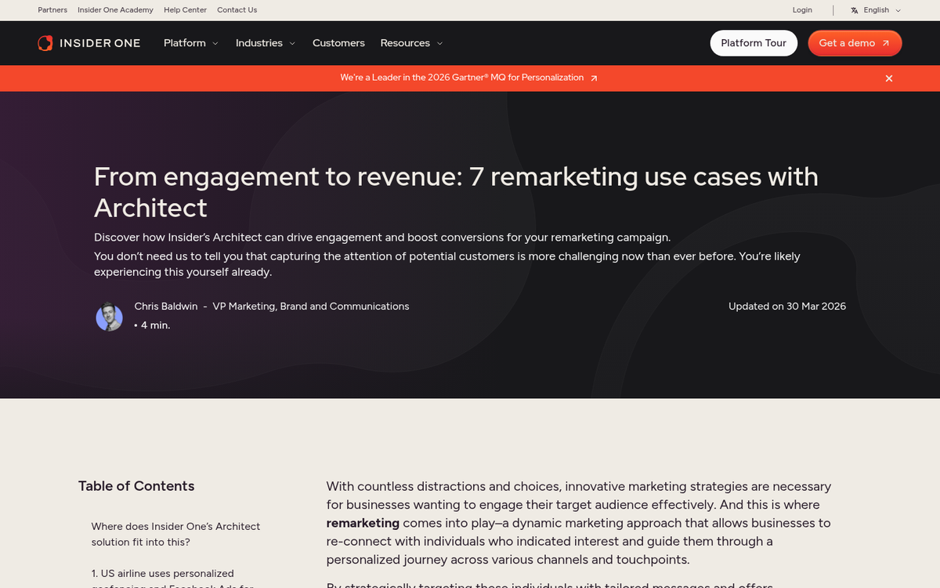This screenshot has width=940, height=588.
Task: Expand the Platform navigation dropdown
Action: (x=190, y=43)
